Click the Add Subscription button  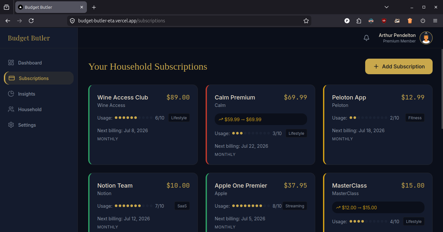tap(399, 66)
